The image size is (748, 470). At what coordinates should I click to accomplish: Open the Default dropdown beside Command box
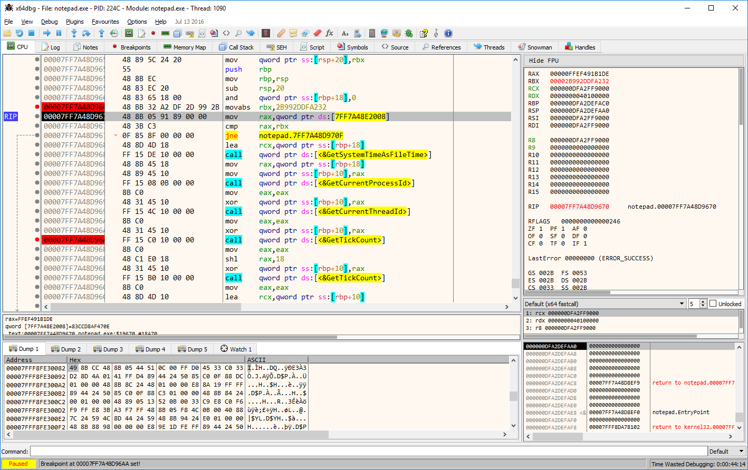[x=727, y=452]
